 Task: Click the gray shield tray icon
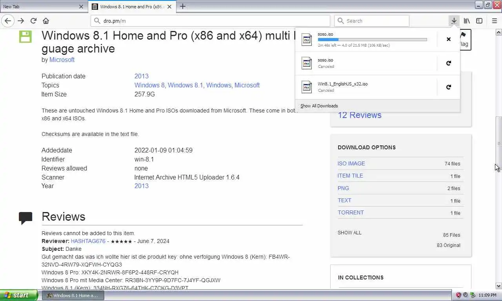[x=466, y=295]
